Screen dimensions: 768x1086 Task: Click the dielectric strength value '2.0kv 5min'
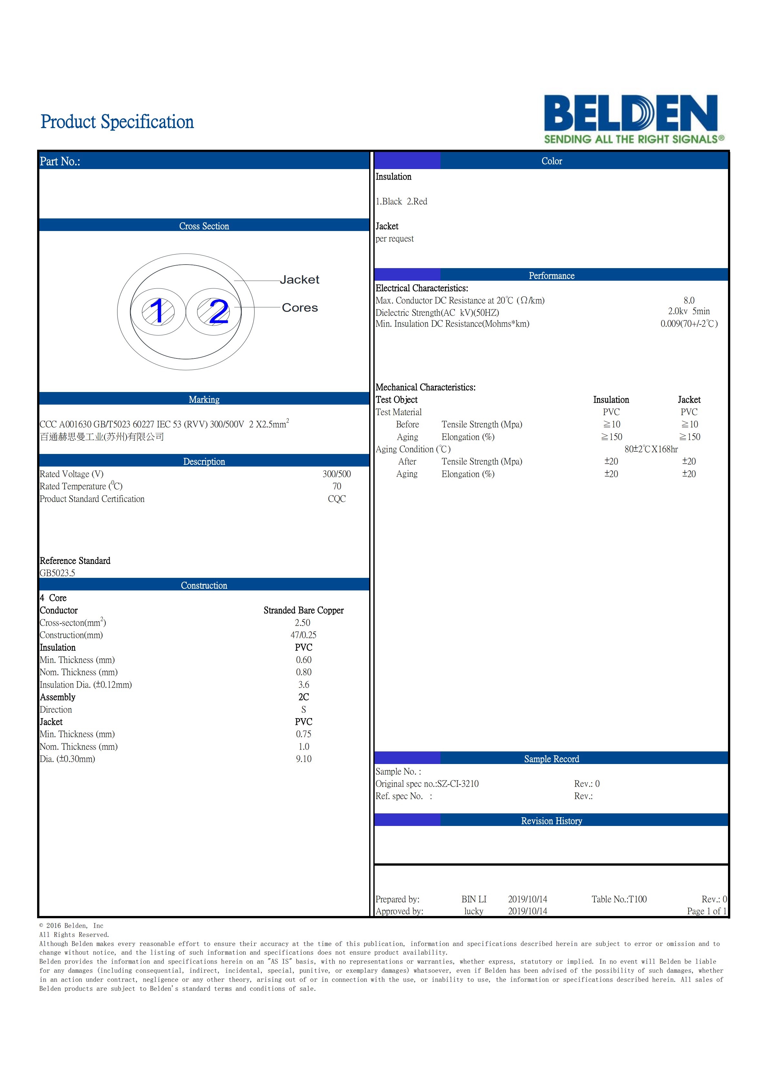click(x=689, y=311)
